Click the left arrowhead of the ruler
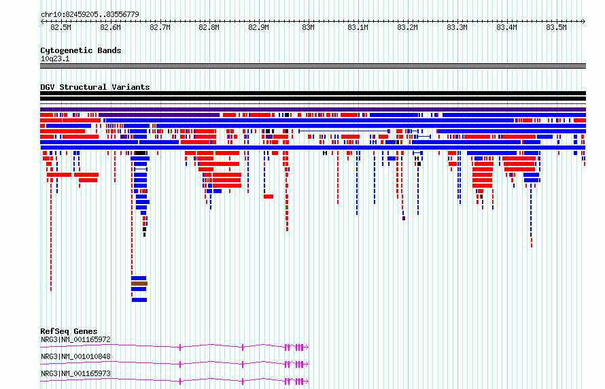The image size is (605, 389). tap(42, 22)
